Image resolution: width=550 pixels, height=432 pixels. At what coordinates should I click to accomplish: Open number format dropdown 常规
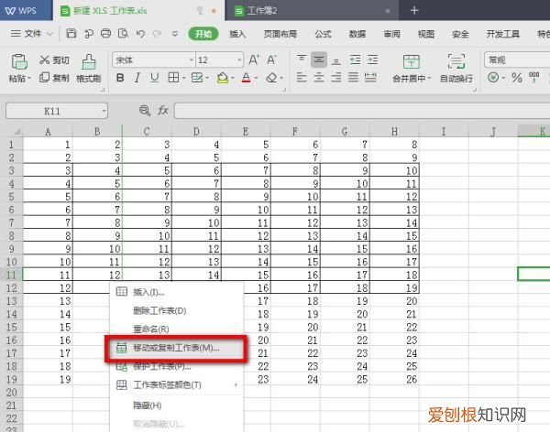pyautogui.click(x=517, y=59)
